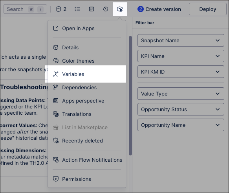The height and width of the screenshot is (193, 229).
Task: Open the Opportunity Status dropdown
Action: pos(181,109)
